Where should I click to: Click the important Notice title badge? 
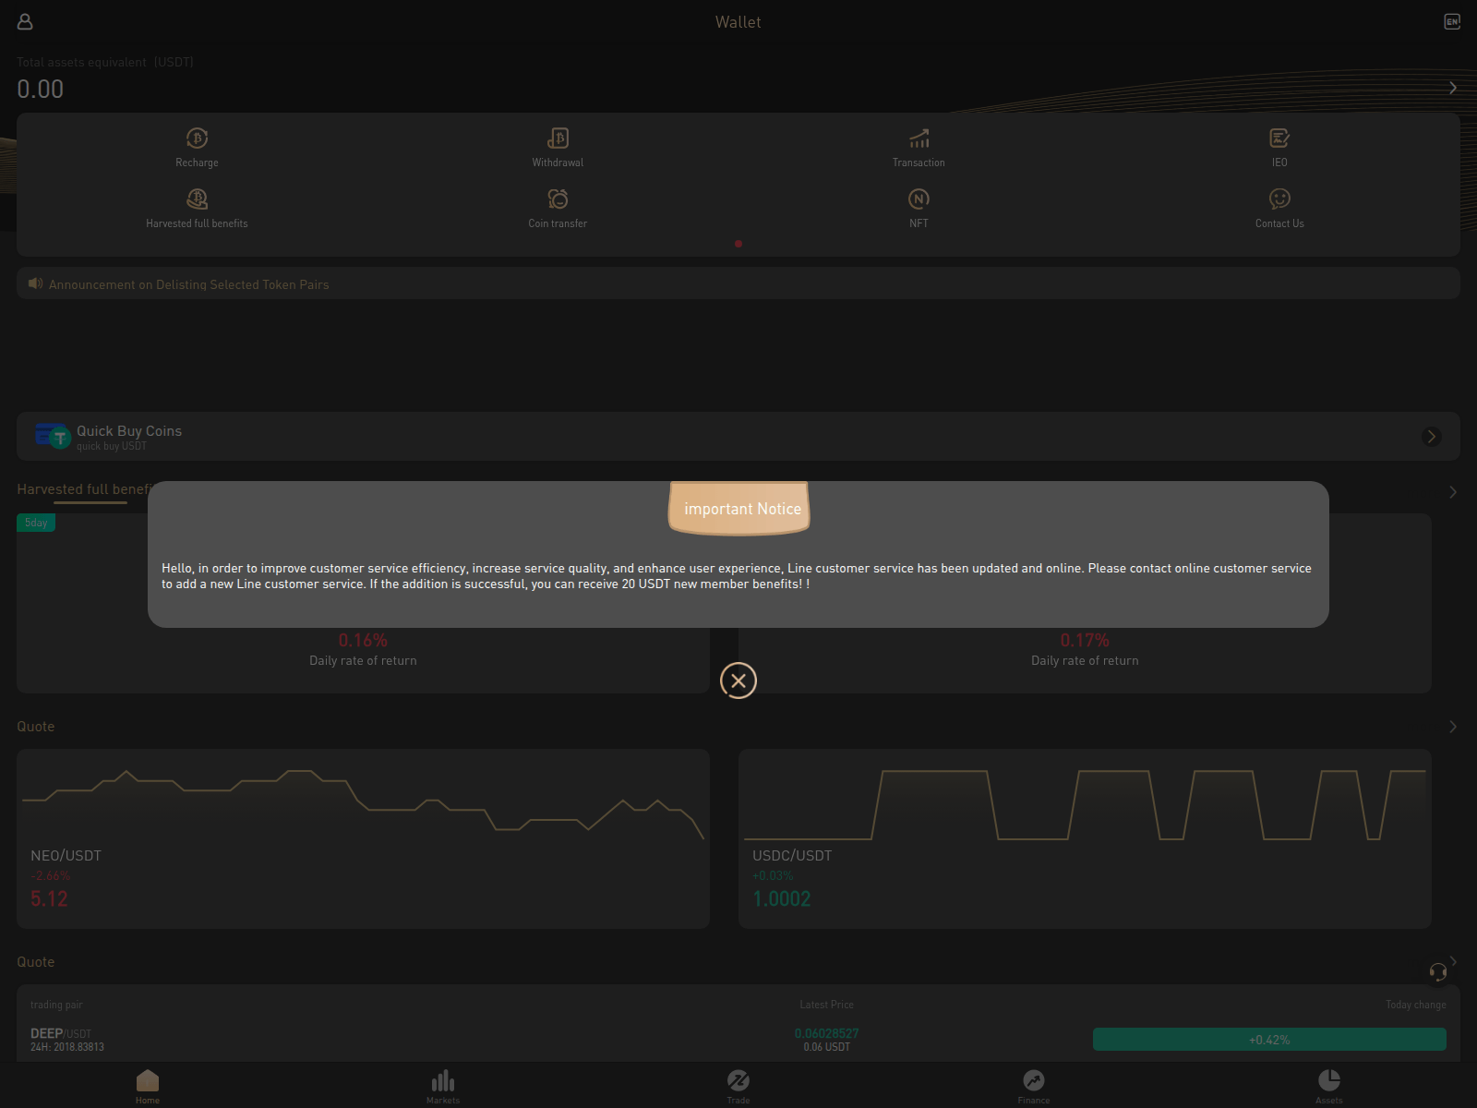click(x=739, y=508)
